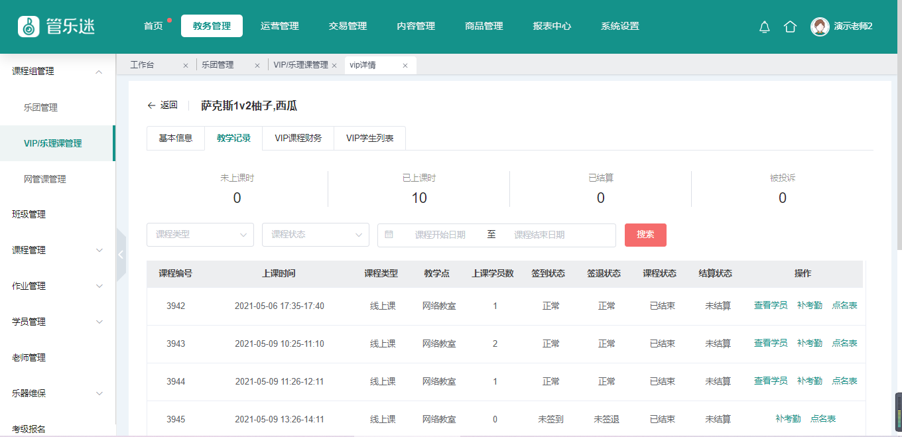902x437 pixels.
Task: Click 查看学员 for course 3942
Action: click(x=770, y=306)
